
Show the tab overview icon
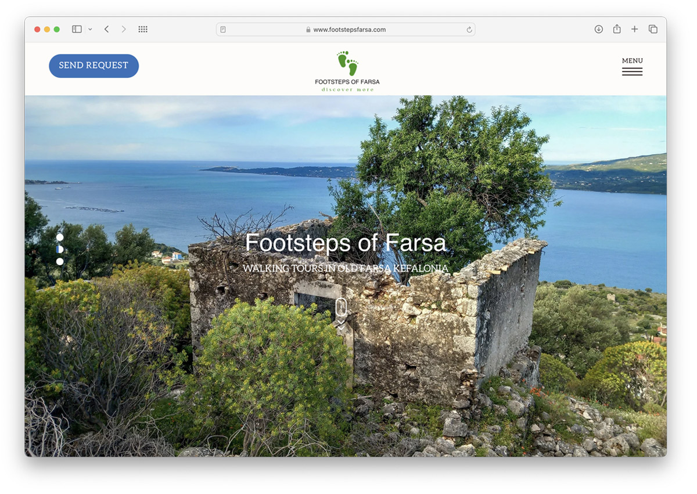click(x=653, y=29)
